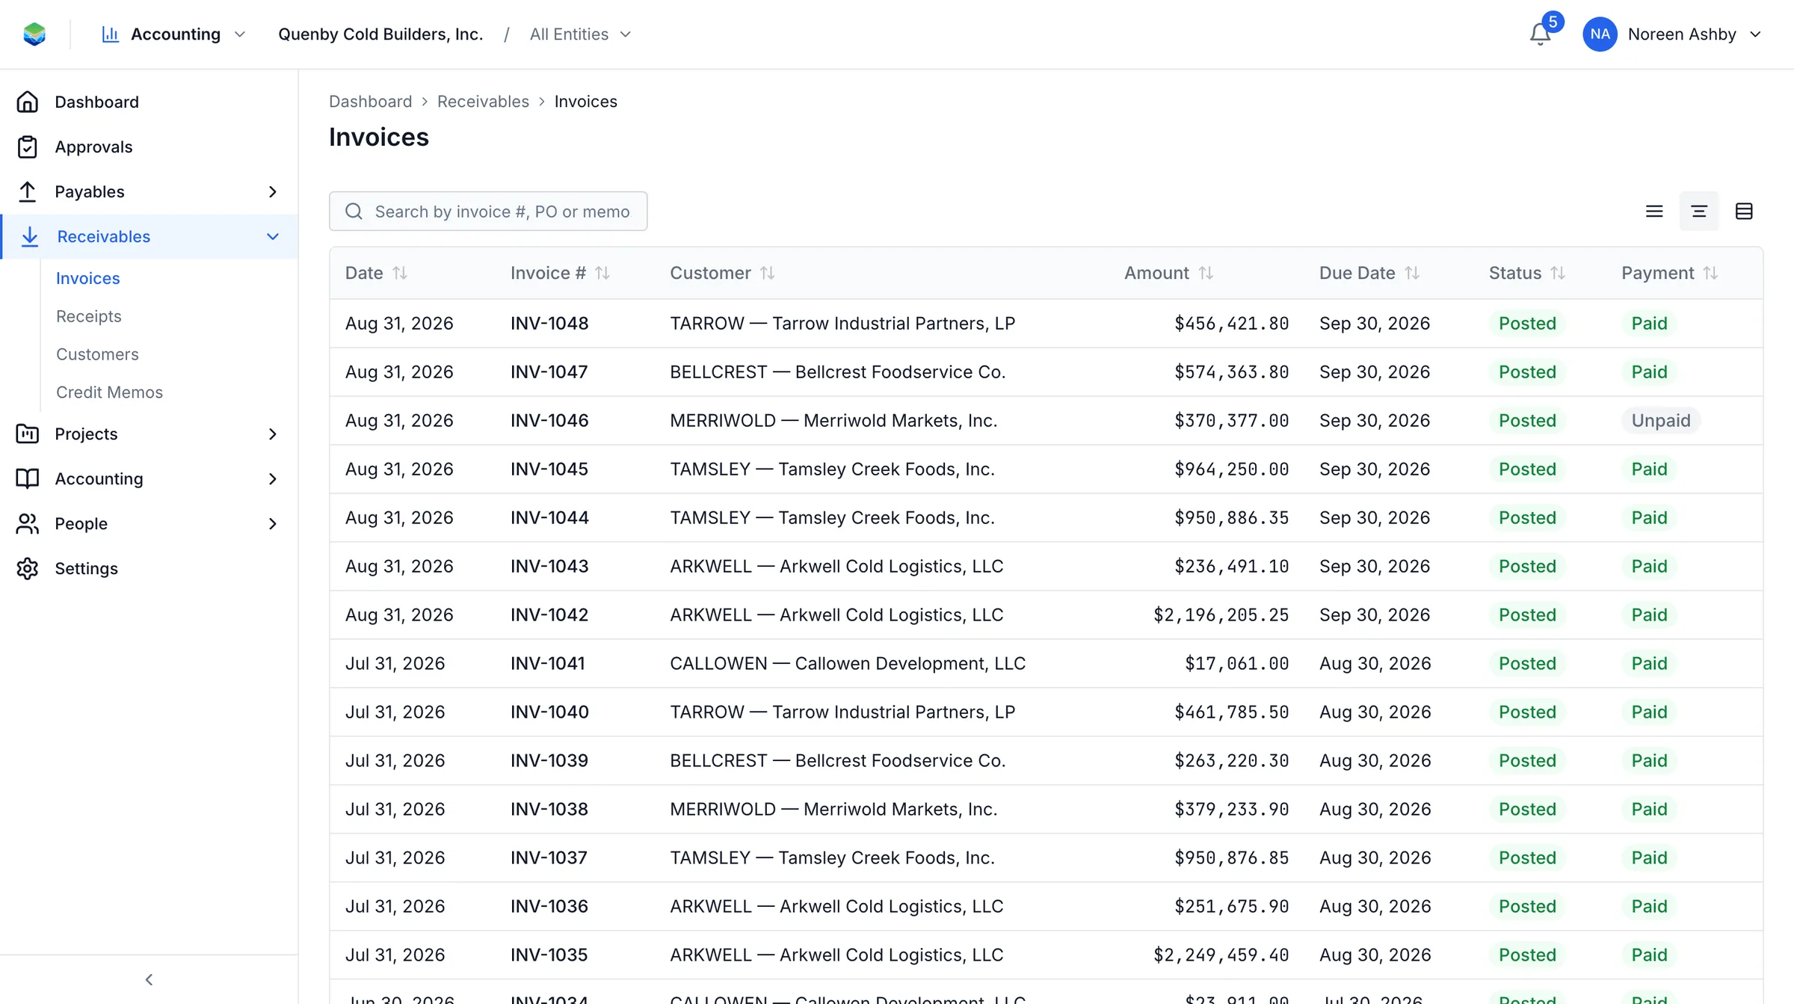Sort by Payment column arrows

[1711, 273]
